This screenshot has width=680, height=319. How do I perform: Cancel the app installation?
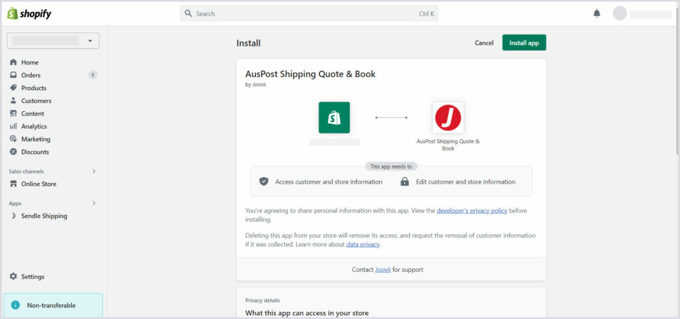pos(484,43)
